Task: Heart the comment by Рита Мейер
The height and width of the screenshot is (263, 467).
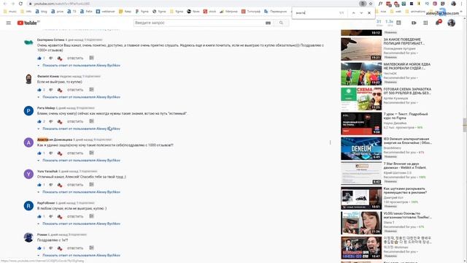Action: point(60,122)
